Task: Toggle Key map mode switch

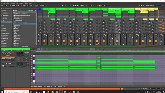Action: coord(143,6)
